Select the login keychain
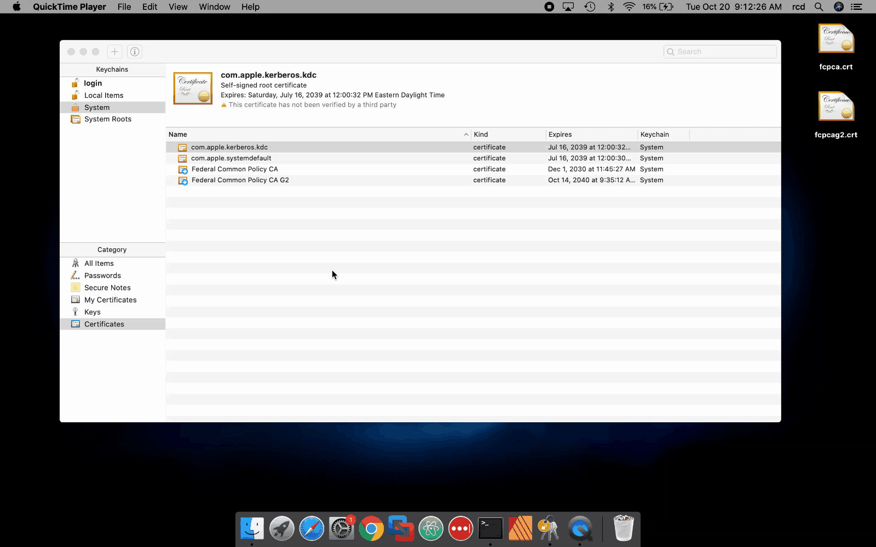This screenshot has height=547, width=876. point(93,83)
